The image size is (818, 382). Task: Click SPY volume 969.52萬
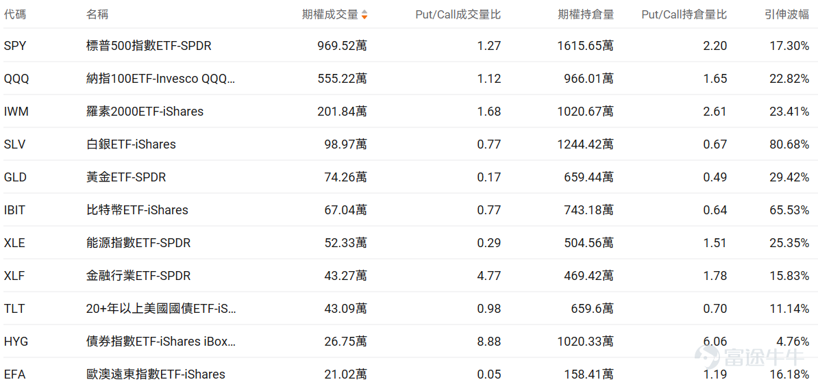click(342, 46)
